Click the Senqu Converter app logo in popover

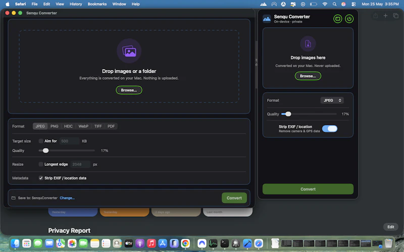[267, 19]
